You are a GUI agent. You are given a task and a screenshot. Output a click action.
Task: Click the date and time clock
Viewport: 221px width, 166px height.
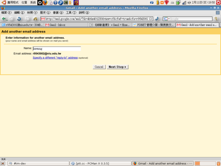pos(203,3)
